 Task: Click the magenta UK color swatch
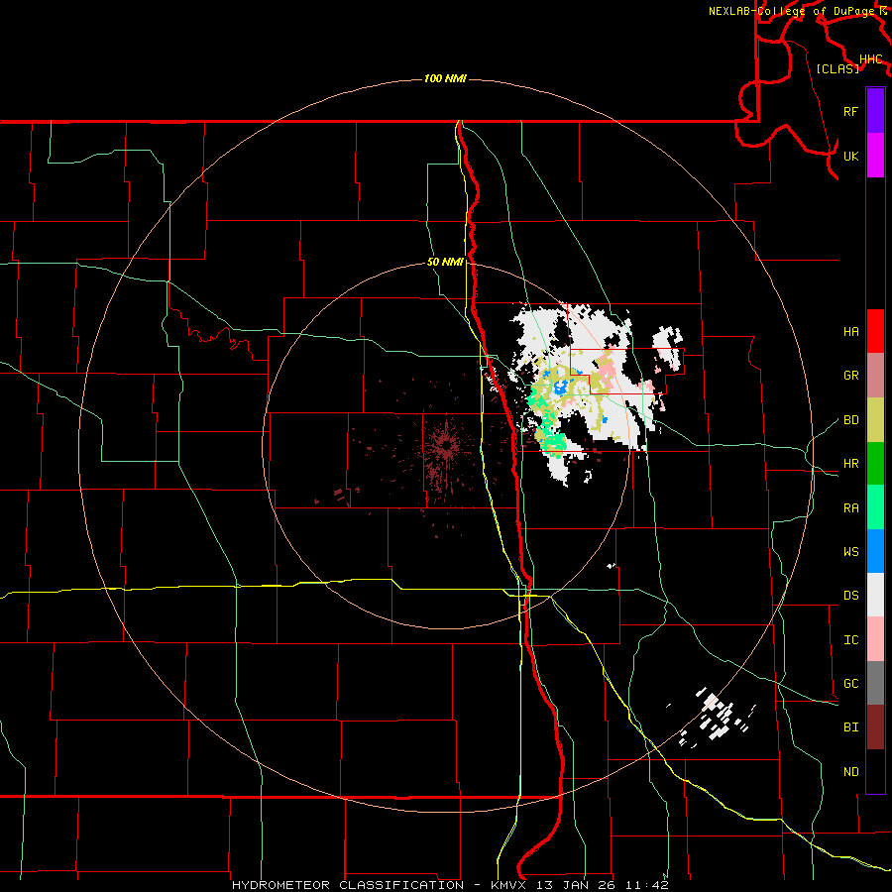875,156
